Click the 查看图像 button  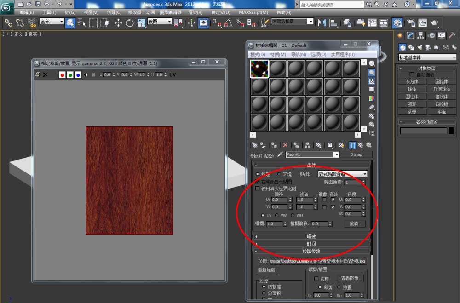coord(350,278)
